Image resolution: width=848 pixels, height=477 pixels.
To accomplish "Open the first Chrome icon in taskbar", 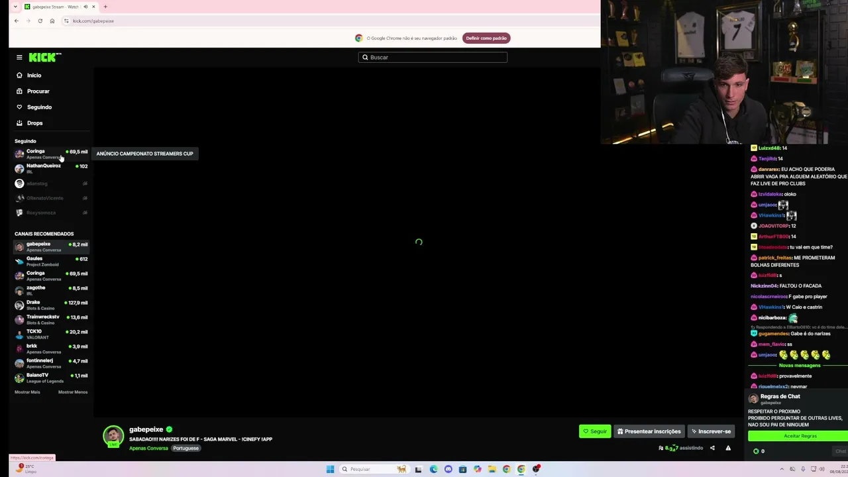I will pos(506,469).
